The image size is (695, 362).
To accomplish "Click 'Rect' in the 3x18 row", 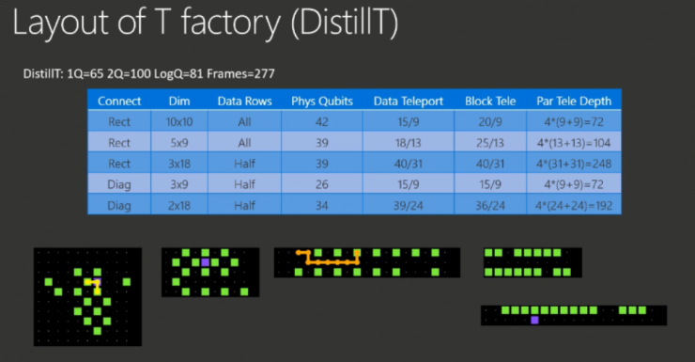I will 119,164.
